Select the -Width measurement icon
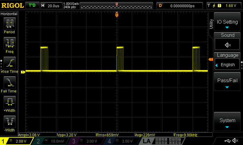The image size is (243, 145). (10, 121)
